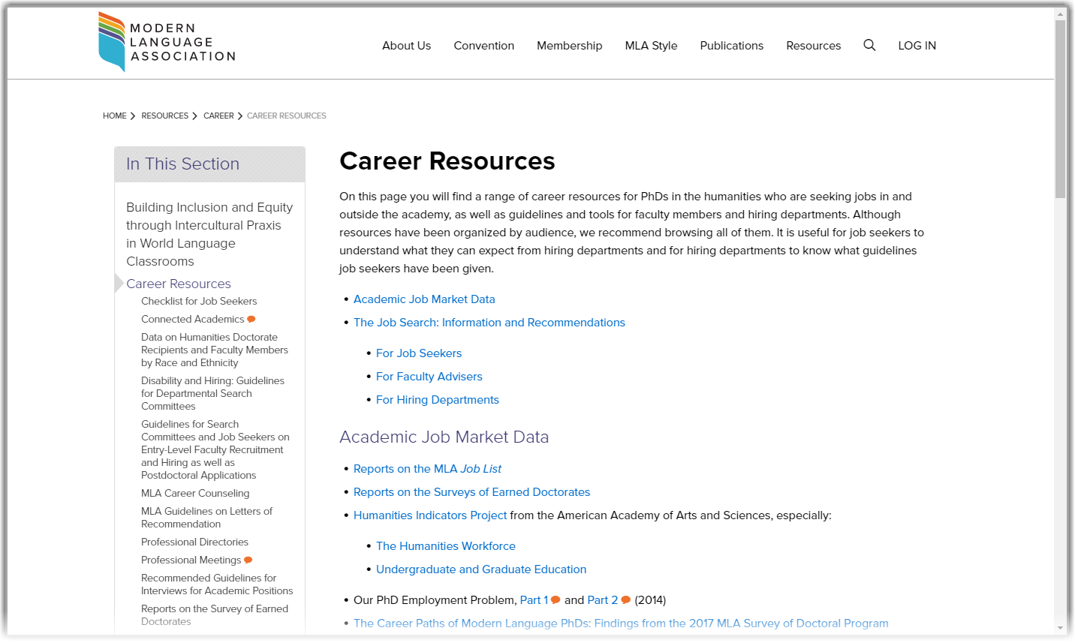This screenshot has width=1075, height=643.
Task: Open the site search magnifier icon
Action: [x=869, y=45]
